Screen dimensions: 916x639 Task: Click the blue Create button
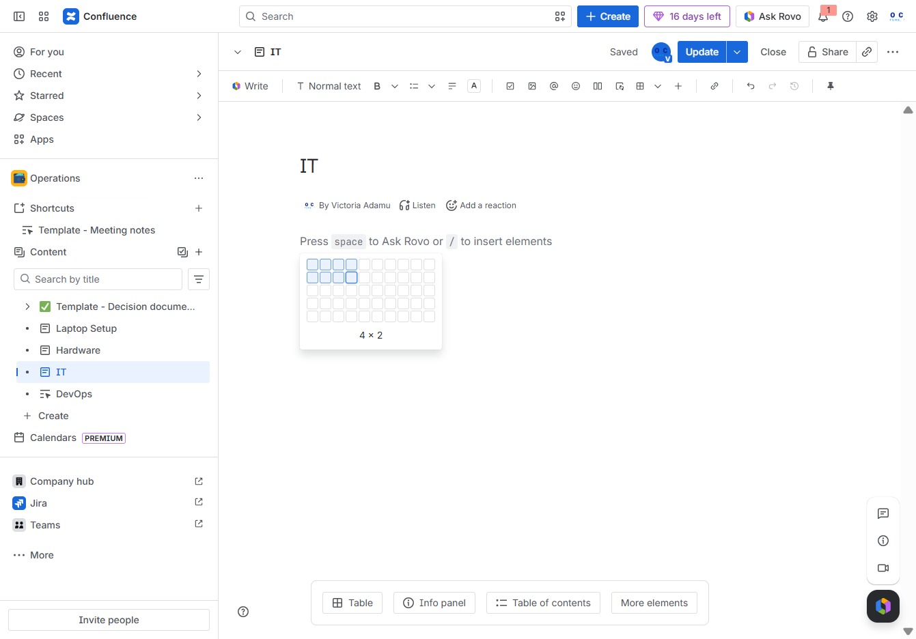click(608, 16)
